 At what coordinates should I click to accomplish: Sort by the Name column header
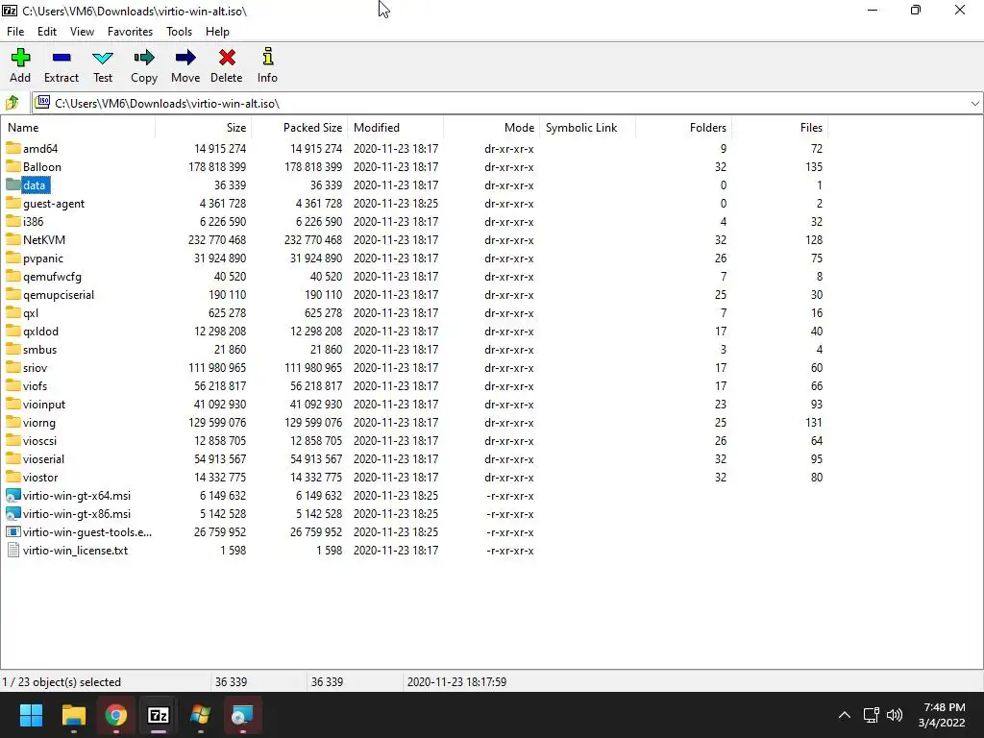point(78,128)
